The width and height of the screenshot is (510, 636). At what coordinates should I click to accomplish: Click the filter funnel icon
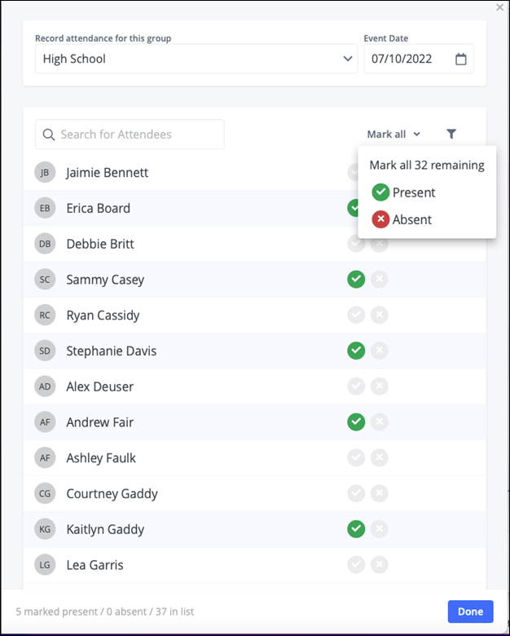[451, 134]
